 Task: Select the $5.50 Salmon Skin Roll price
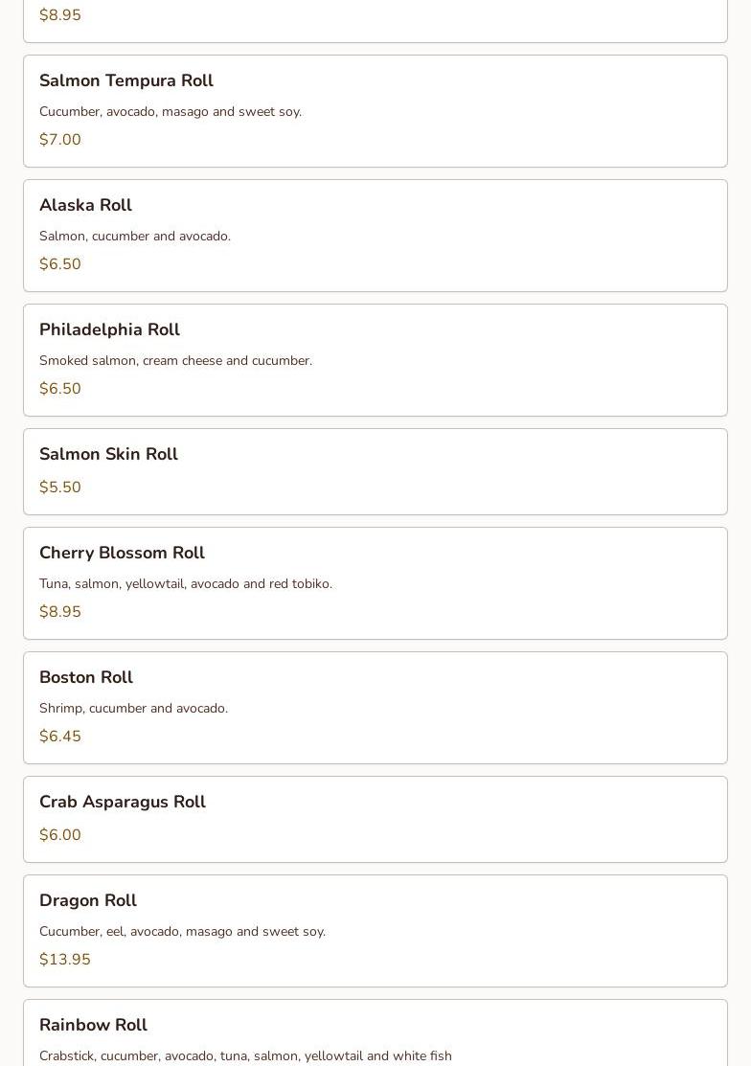click(x=60, y=488)
